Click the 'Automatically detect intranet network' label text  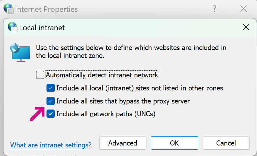[102, 75]
